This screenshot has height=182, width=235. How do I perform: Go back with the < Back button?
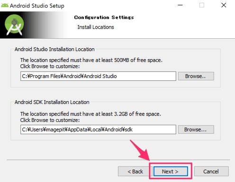[135, 171]
